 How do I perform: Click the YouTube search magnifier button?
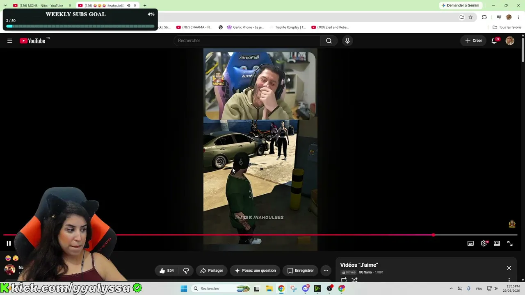pos(329,41)
